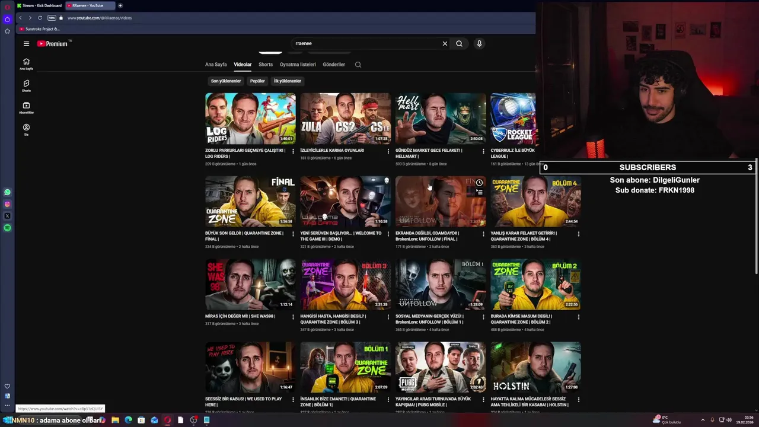Switch to the Shorts channel tab
Screen dimensions: 759x427
click(266, 65)
